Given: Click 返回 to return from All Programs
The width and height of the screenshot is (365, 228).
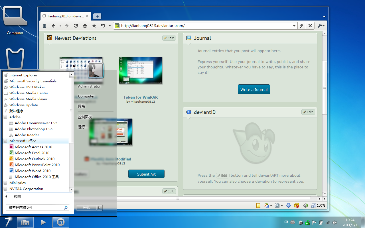Looking at the screenshot, I should 17,197.
